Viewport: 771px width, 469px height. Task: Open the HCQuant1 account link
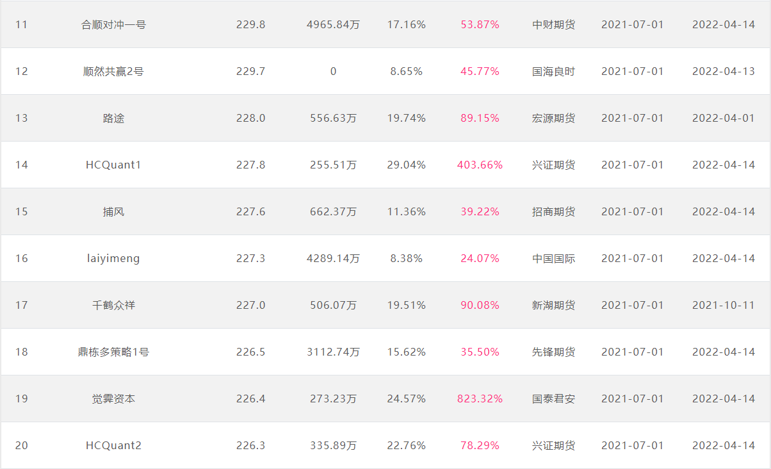(x=113, y=165)
